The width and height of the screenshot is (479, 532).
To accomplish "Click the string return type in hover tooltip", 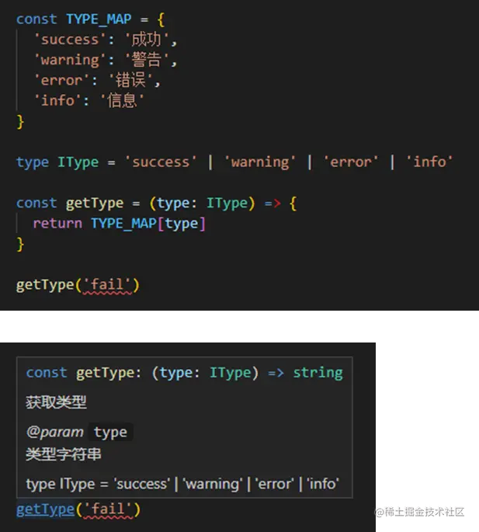I will pos(318,373).
